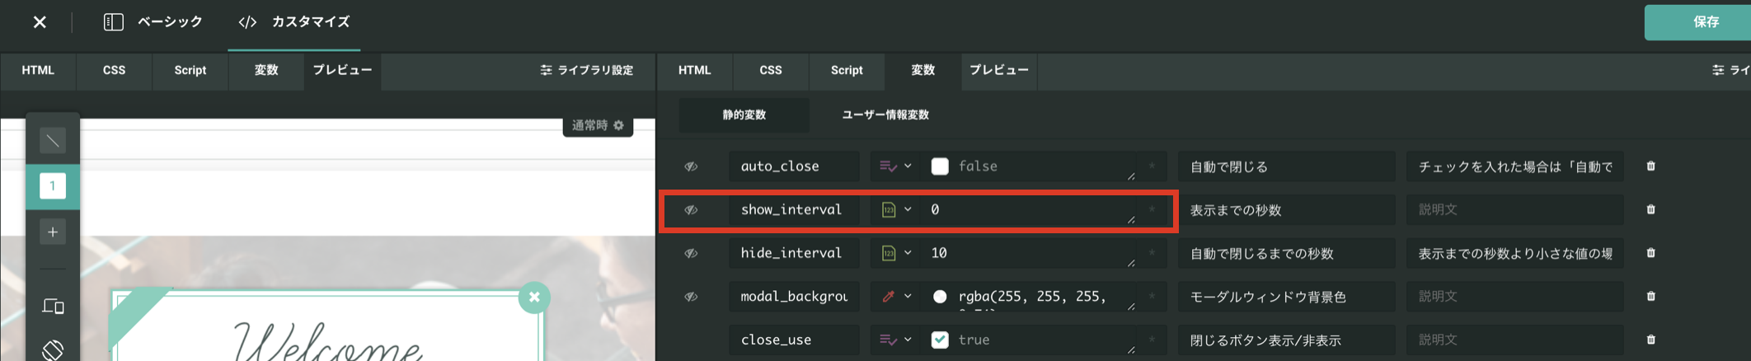Toggle visibility of show_interval variable
The image size is (1751, 361).
(x=691, y=210)
